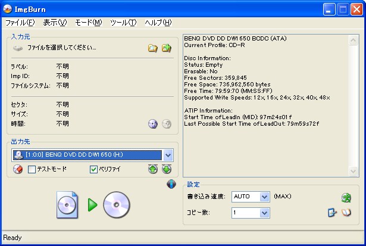
Task: Click the Status: Empty line
Action: pyautogui.click(x=204, y=65)
